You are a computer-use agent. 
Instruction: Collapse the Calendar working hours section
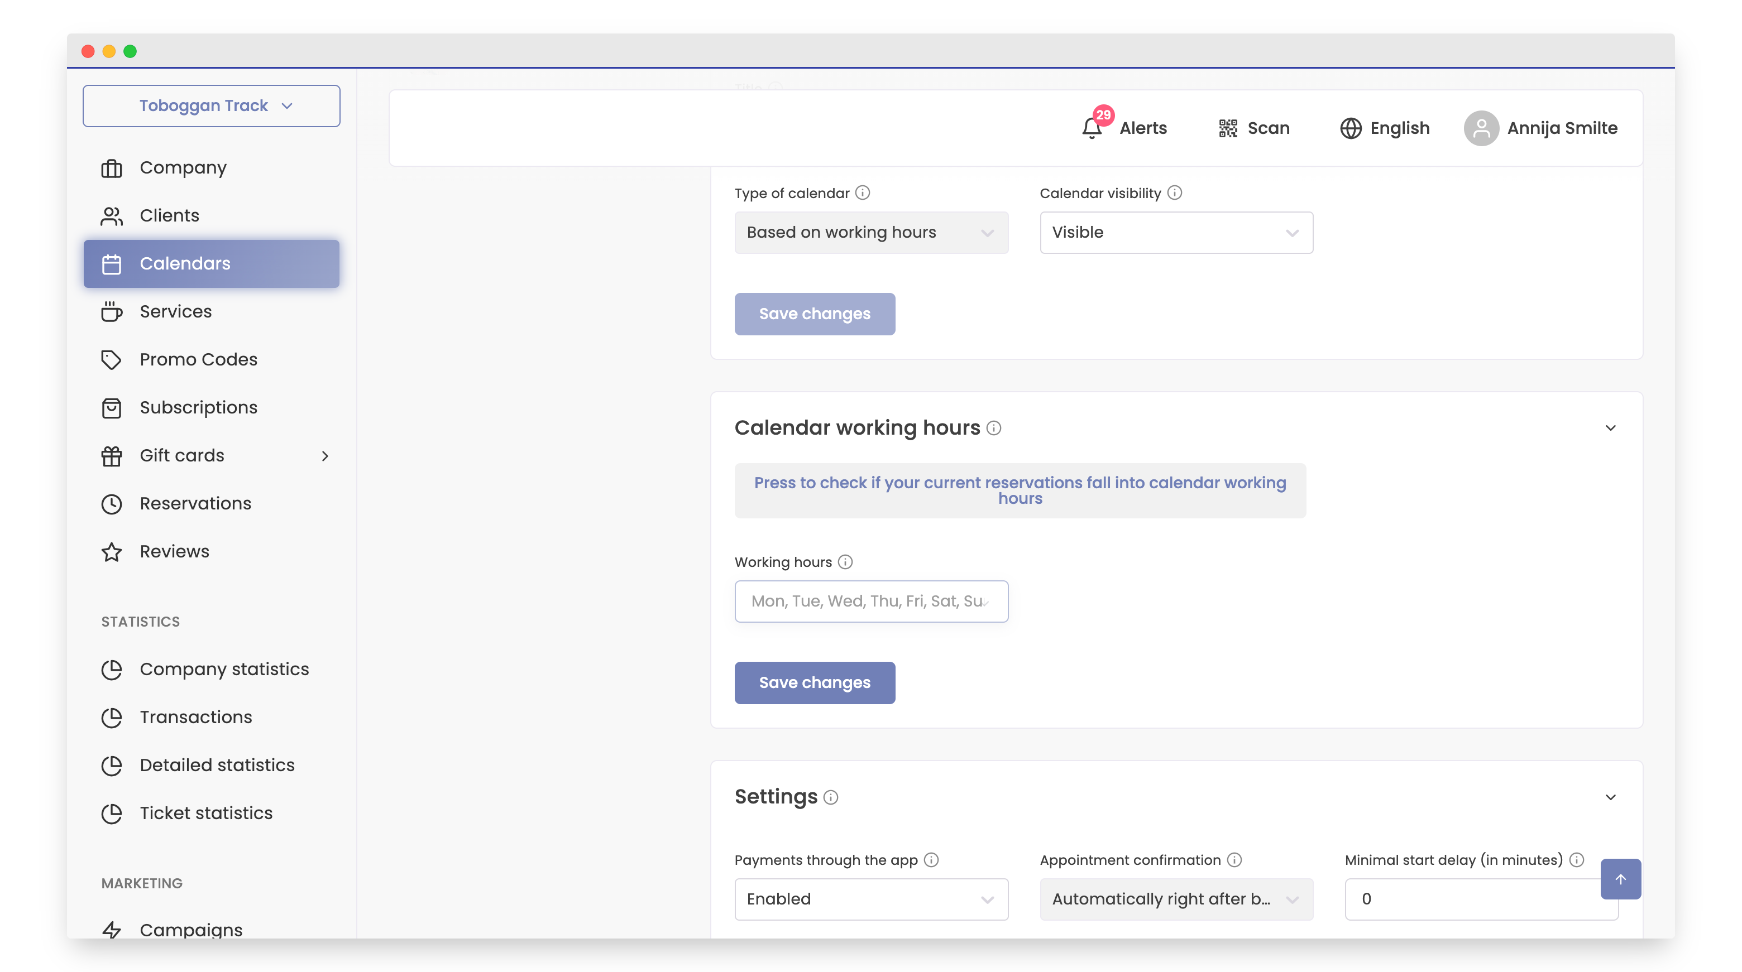pyautogui.click(x=1611, y=428)
